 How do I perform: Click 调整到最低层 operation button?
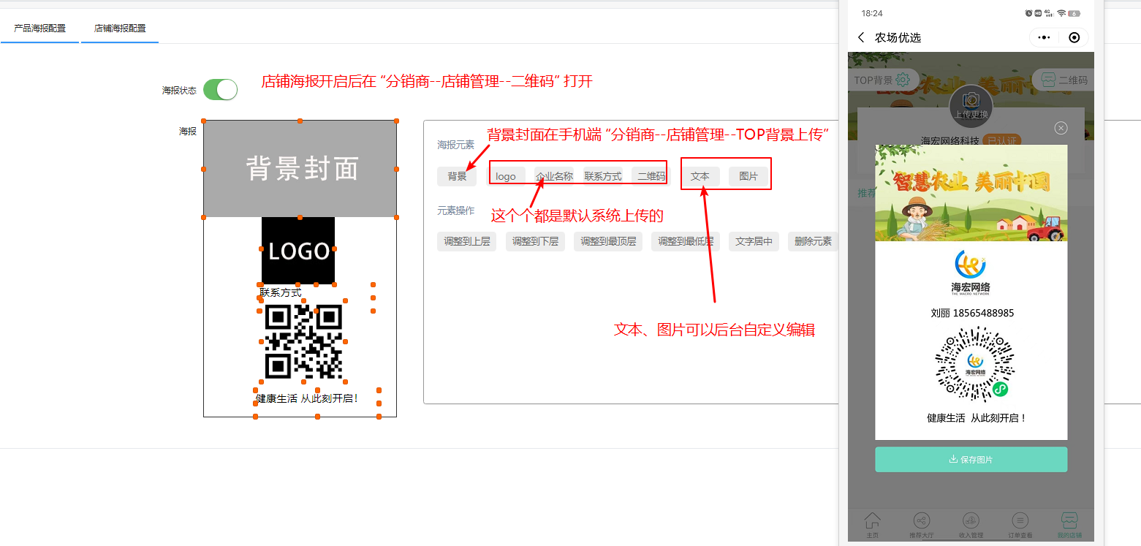click(686, 241)
